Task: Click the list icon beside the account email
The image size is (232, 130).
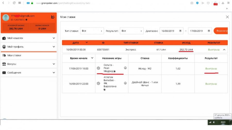Action: (53, 17)
